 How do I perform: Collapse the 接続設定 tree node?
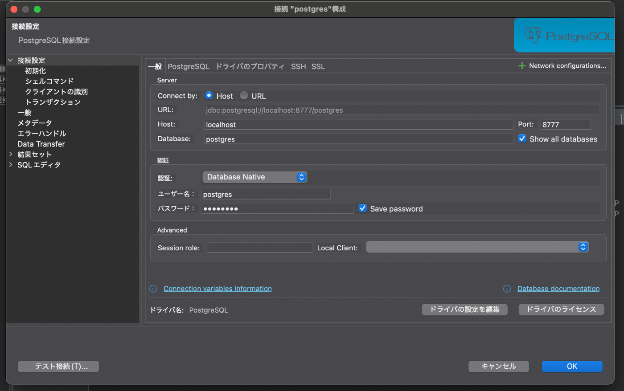(x=10, y=60)
